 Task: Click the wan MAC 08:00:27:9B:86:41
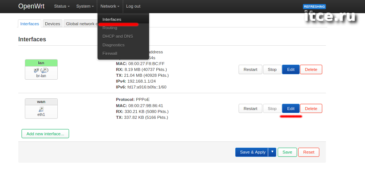click(x=146, y=106)
